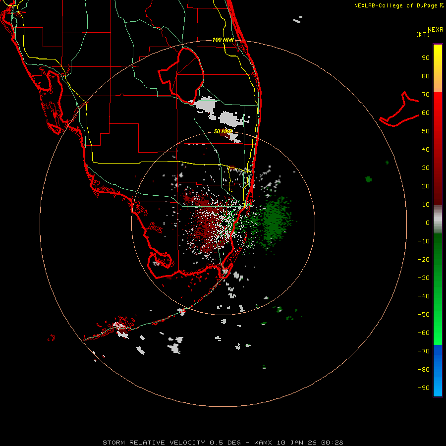
Task: Click the -30 value on the velocity scale
Action: (x=424, y=278)
